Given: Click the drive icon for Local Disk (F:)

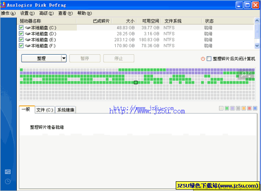Looking at the screenshot, I should [x=28, y=46].
